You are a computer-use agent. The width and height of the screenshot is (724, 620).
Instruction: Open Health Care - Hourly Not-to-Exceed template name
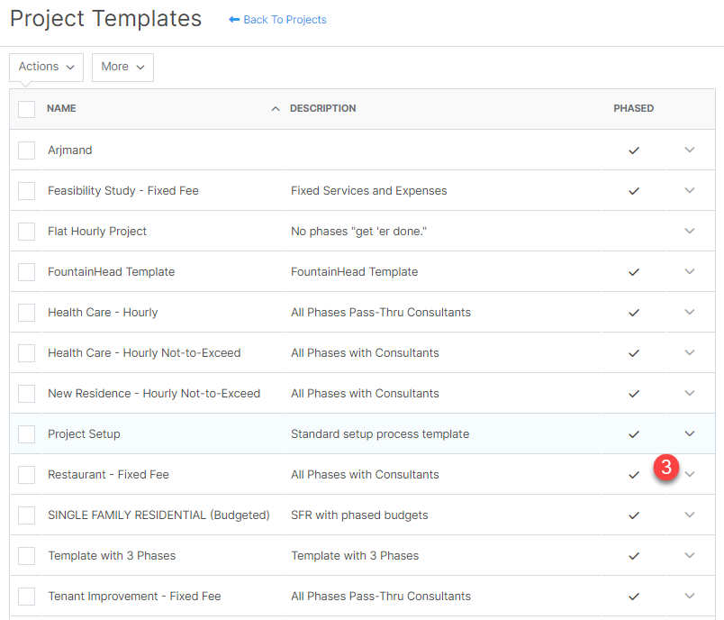point(144,353)
